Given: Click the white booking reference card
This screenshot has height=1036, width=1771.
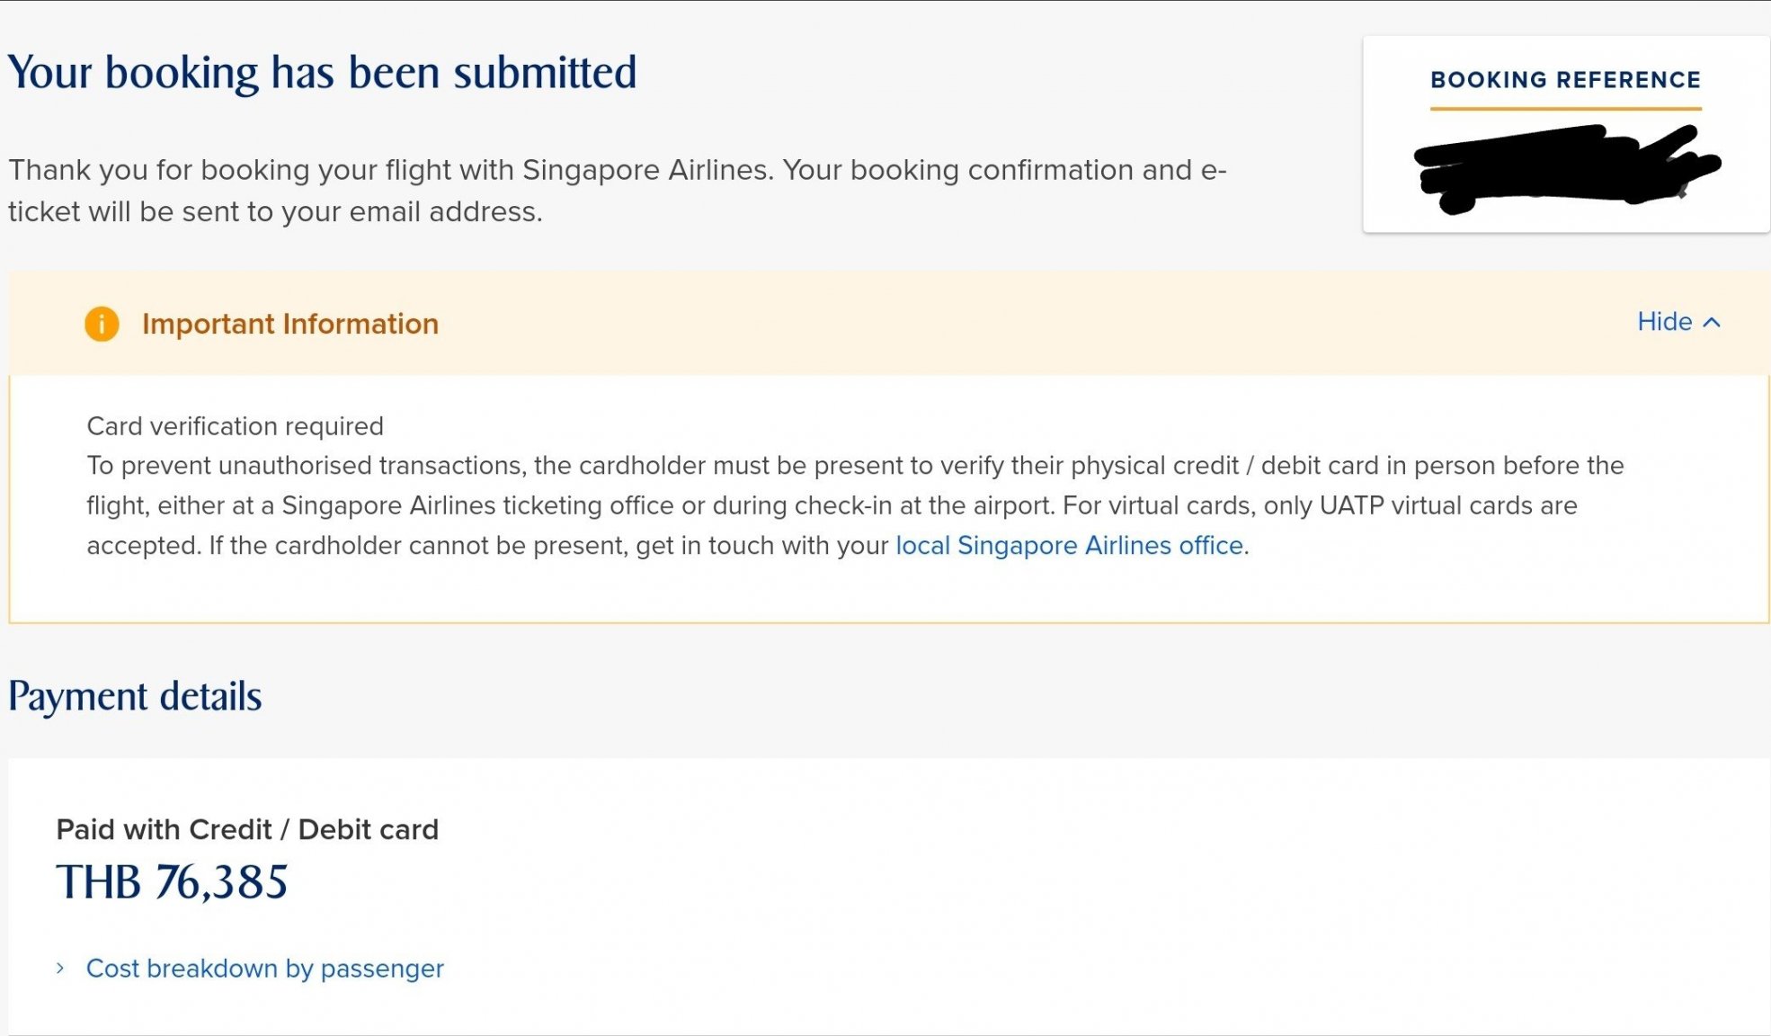Looking at the screenshot, I should pyautogui.click(x=1566, y=134).
